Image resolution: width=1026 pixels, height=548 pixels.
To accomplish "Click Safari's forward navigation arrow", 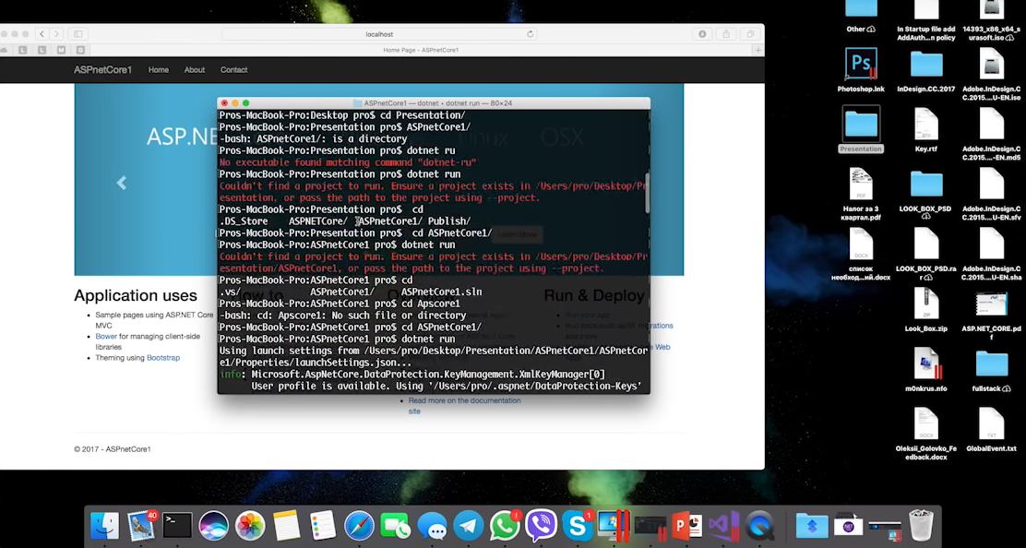I will [57, 34].
